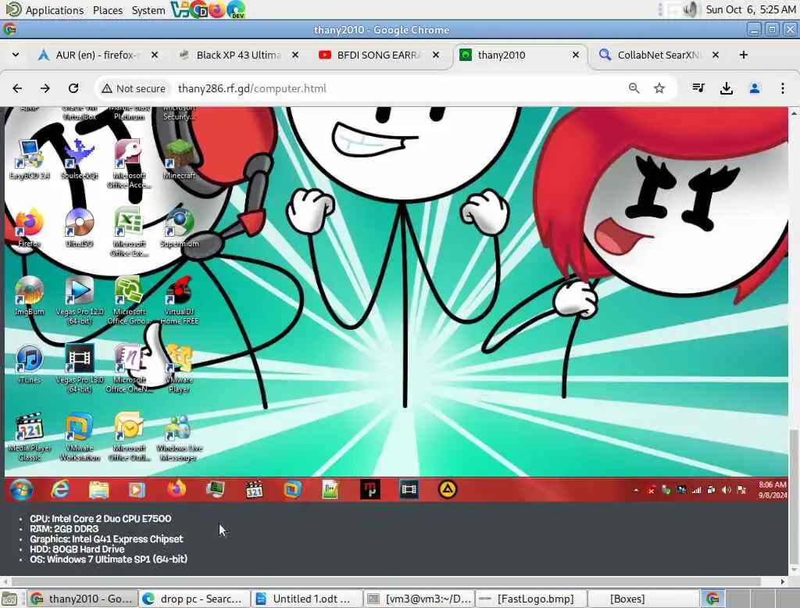Click the AIMP icon on Windows 7 taskbar
Screen dimensions: 800x608
coord(448,489)
